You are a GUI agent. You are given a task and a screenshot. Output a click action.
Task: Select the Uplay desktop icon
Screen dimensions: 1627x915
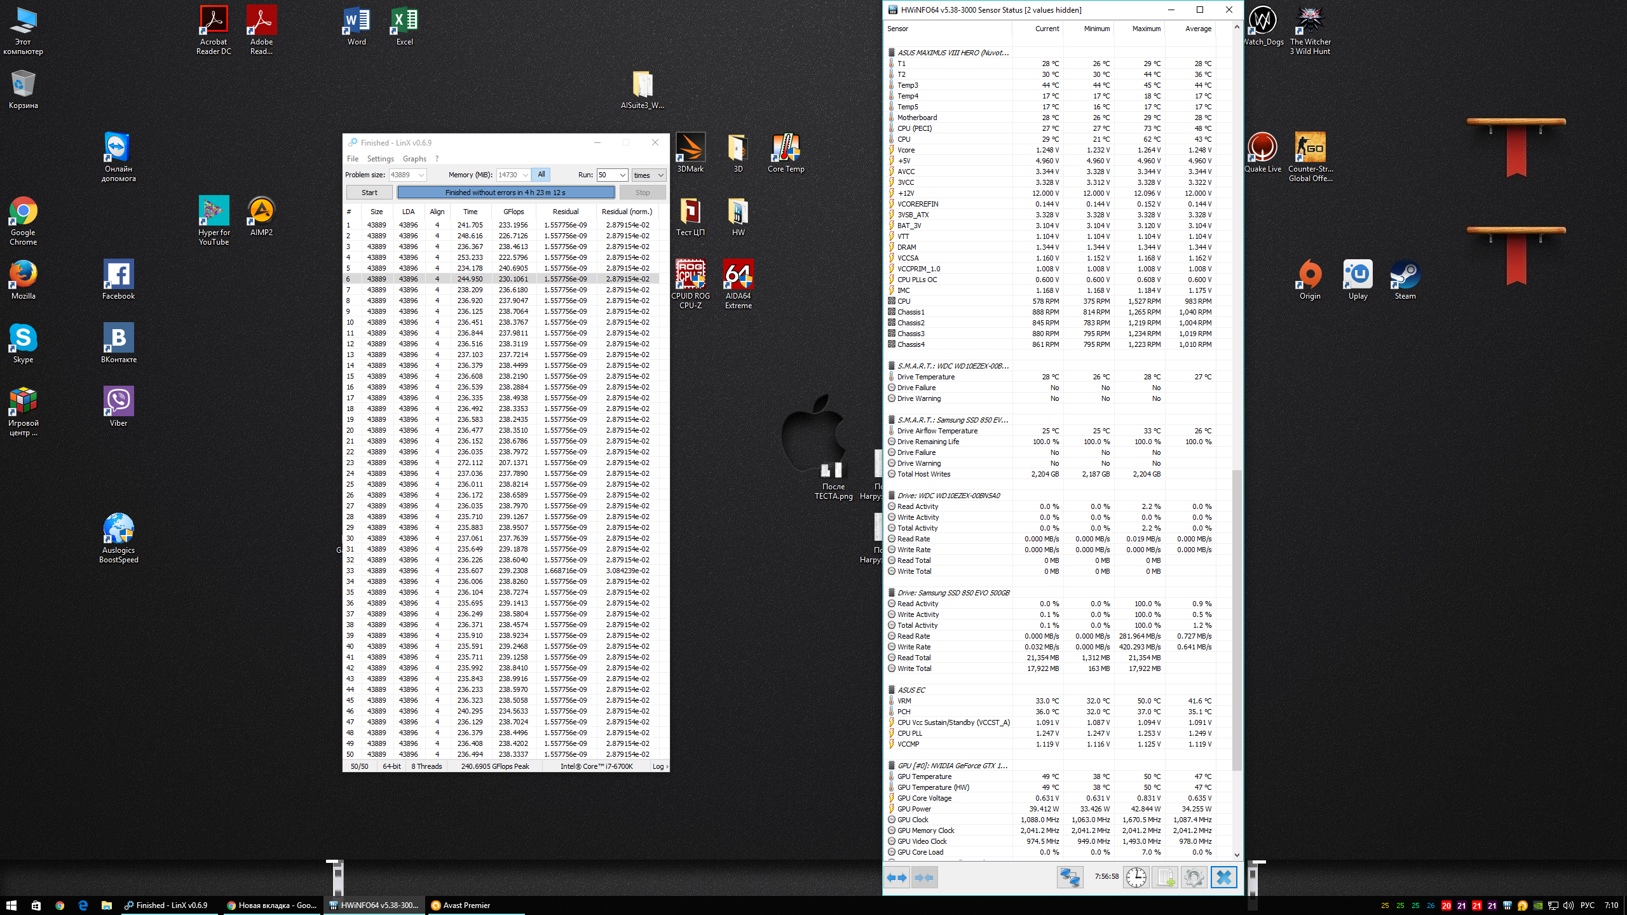click(x=1358, y=280)
